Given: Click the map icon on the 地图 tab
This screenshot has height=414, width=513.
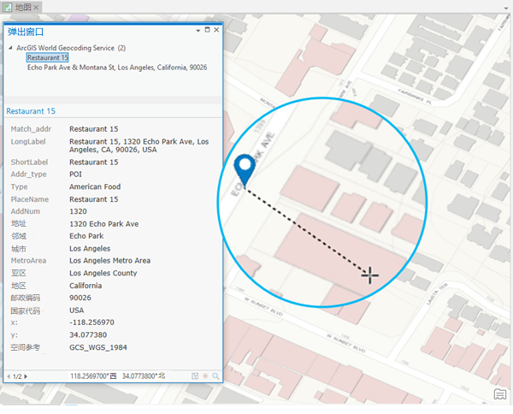Looking at the screenshot, I should click(7, 7).
